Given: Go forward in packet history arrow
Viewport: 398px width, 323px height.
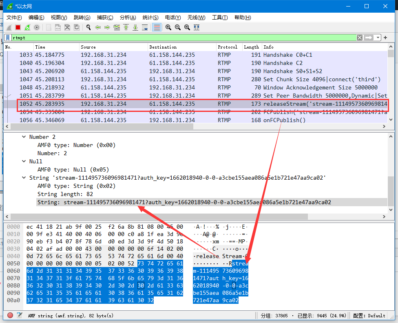Looking at the screenshot, I should [107, 27].
